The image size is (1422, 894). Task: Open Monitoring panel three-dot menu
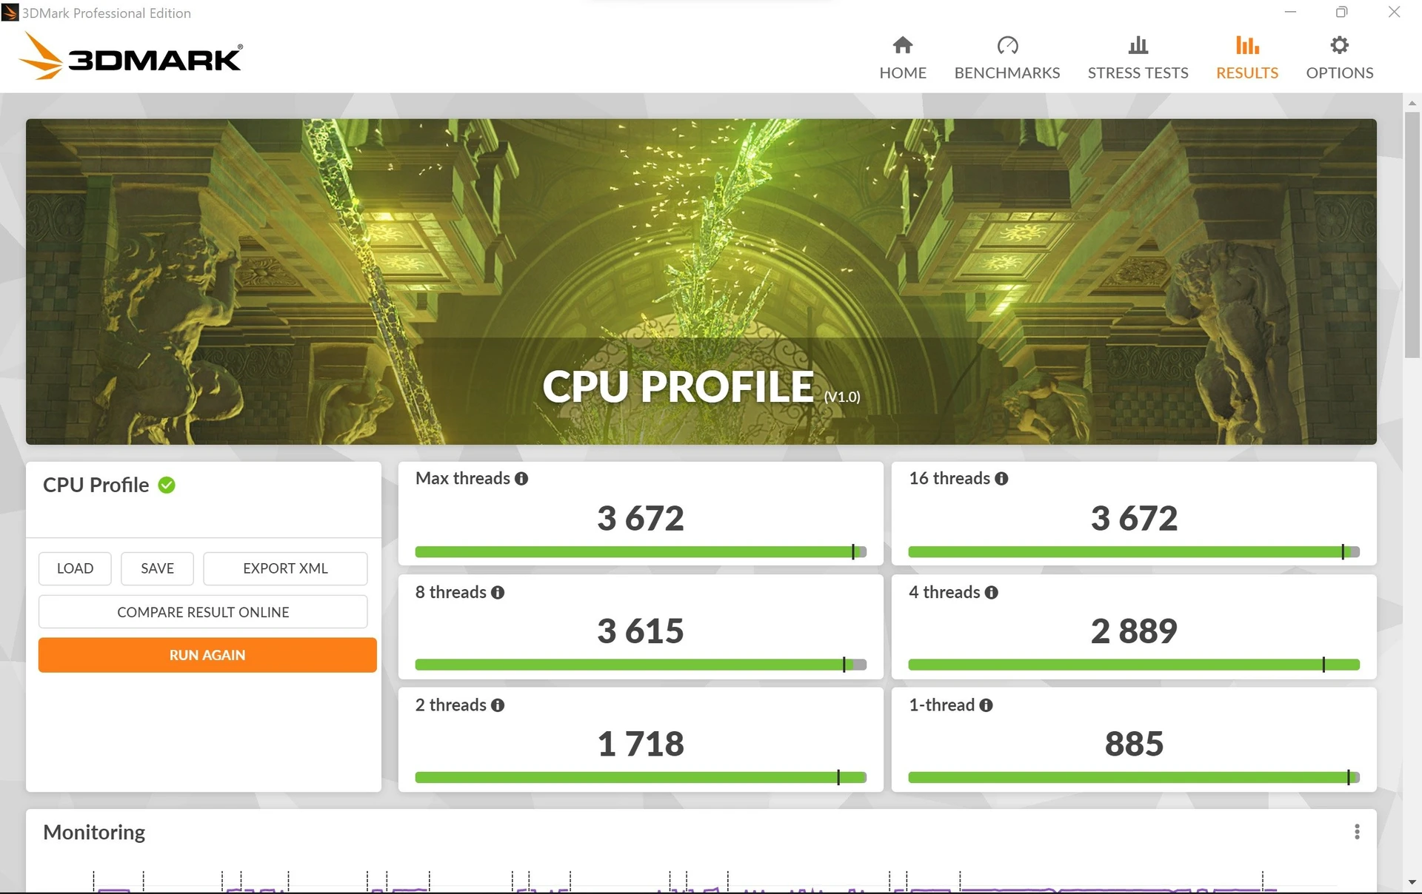[x=1357, y=832]
